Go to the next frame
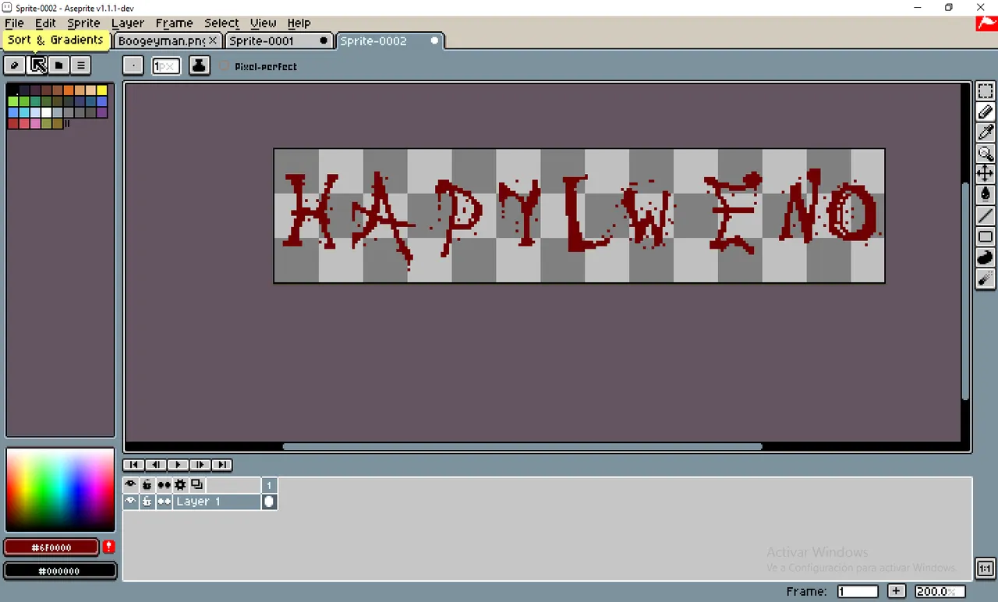 click(x=200, y=465)
